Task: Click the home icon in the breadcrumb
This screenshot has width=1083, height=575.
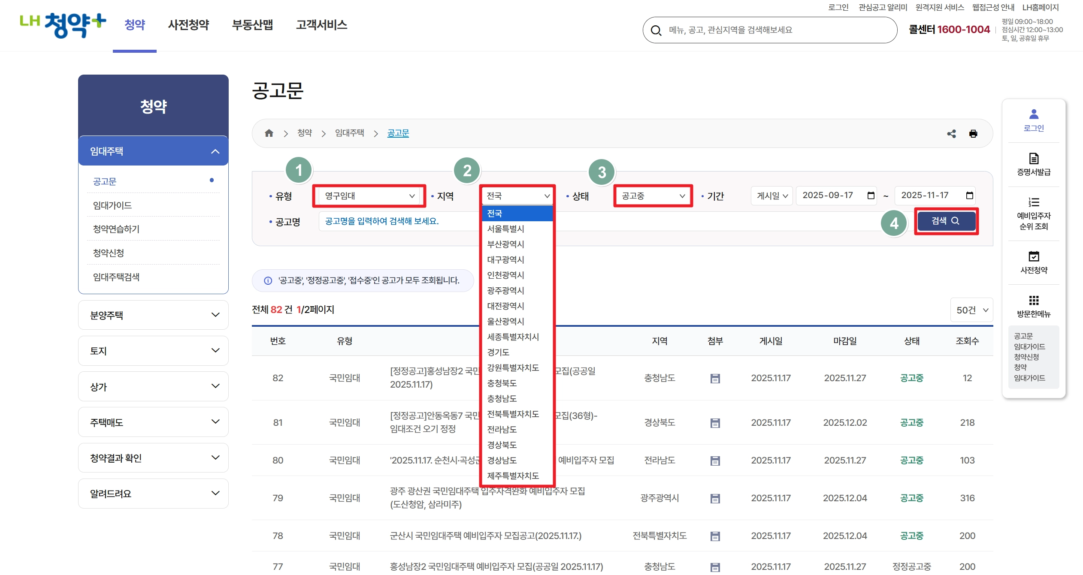Action: [269, 133]
